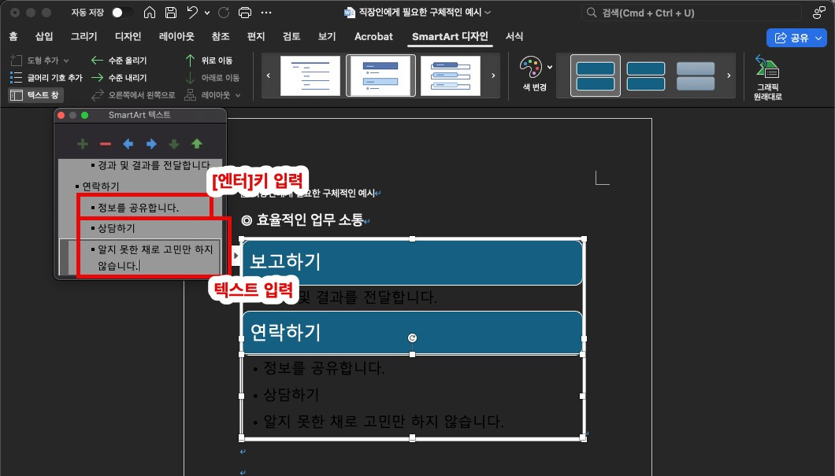Select the first SmartArt layout thumbnail

[x=310, y=76]
